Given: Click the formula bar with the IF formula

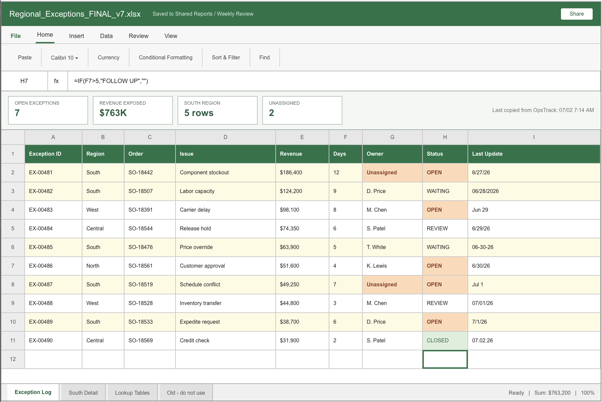Looking at the screenshot, I should (334, 81).
